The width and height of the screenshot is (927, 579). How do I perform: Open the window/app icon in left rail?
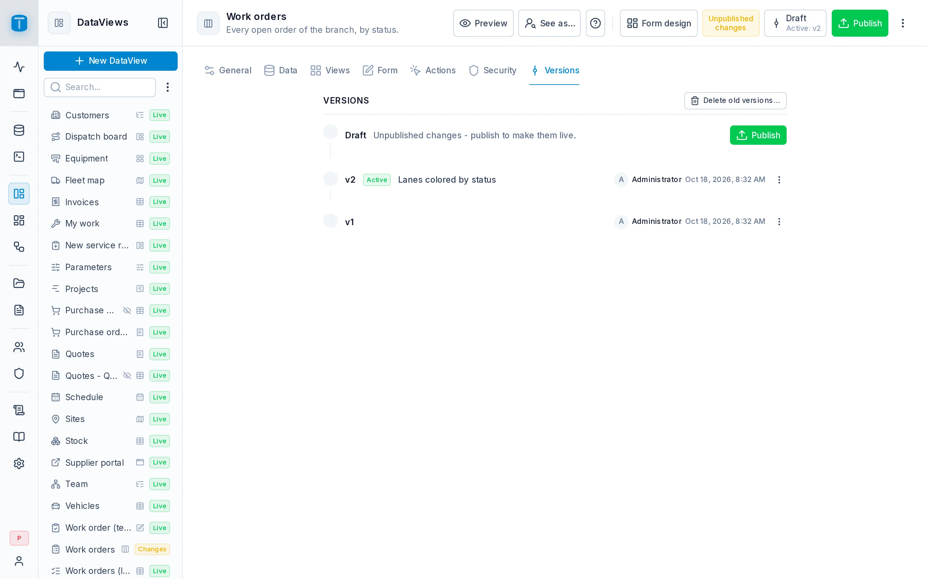tap(19, 93)
